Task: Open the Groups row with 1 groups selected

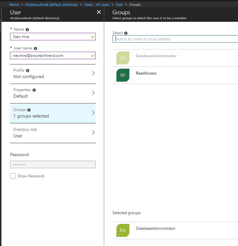Action: (53, 113)
